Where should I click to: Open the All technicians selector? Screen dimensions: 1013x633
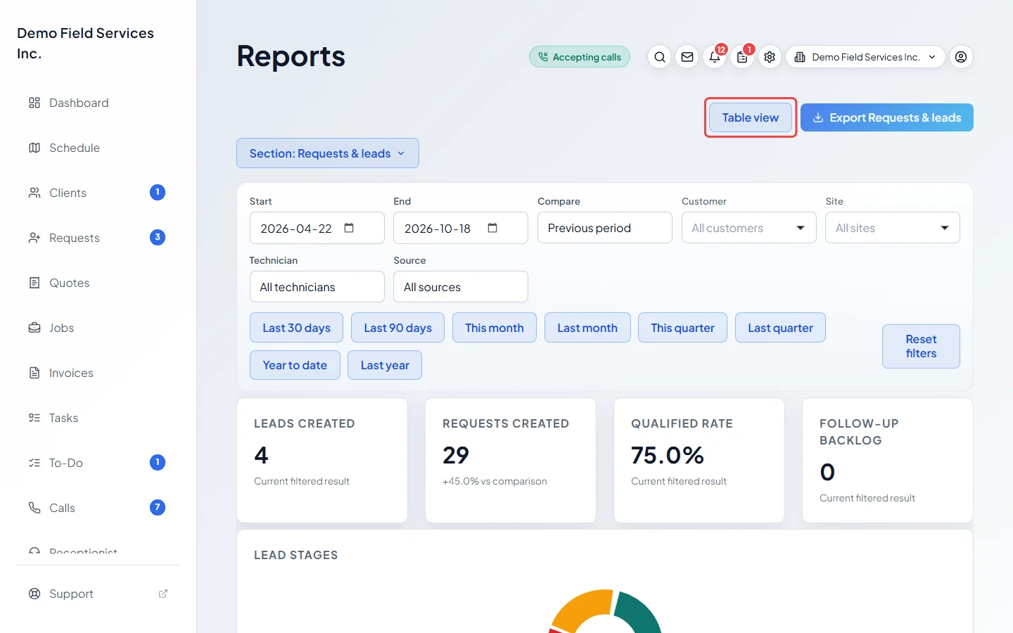click(317, 287)
